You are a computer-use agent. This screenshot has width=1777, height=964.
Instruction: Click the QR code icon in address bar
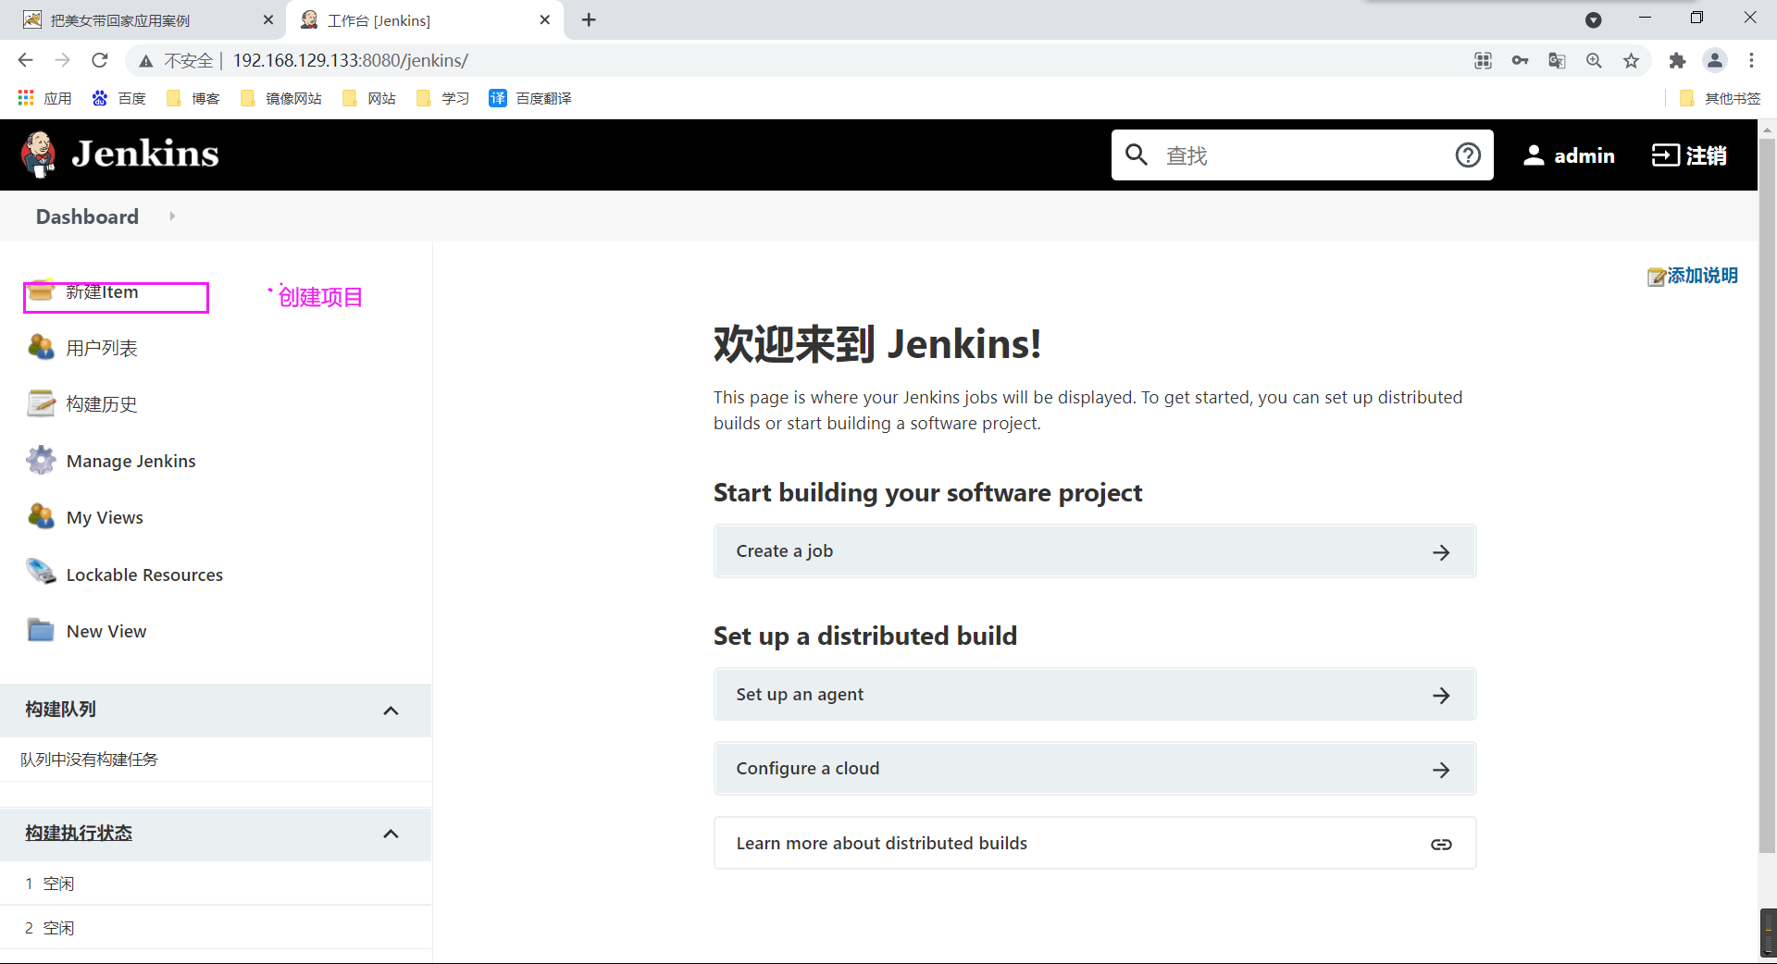(x=1483, y=60)
